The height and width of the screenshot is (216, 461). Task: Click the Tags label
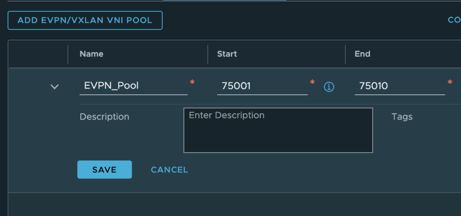tap(402, 117)
